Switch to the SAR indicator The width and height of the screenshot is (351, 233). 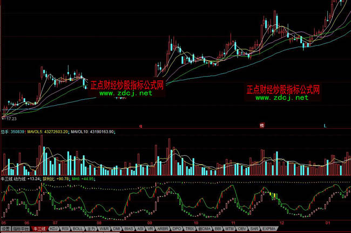[x=253, y=229]
